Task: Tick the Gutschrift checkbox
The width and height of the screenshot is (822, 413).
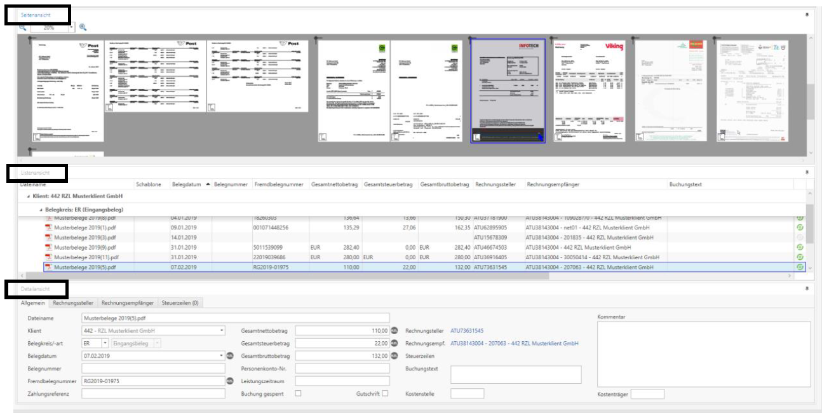Action: coord(385,393)
